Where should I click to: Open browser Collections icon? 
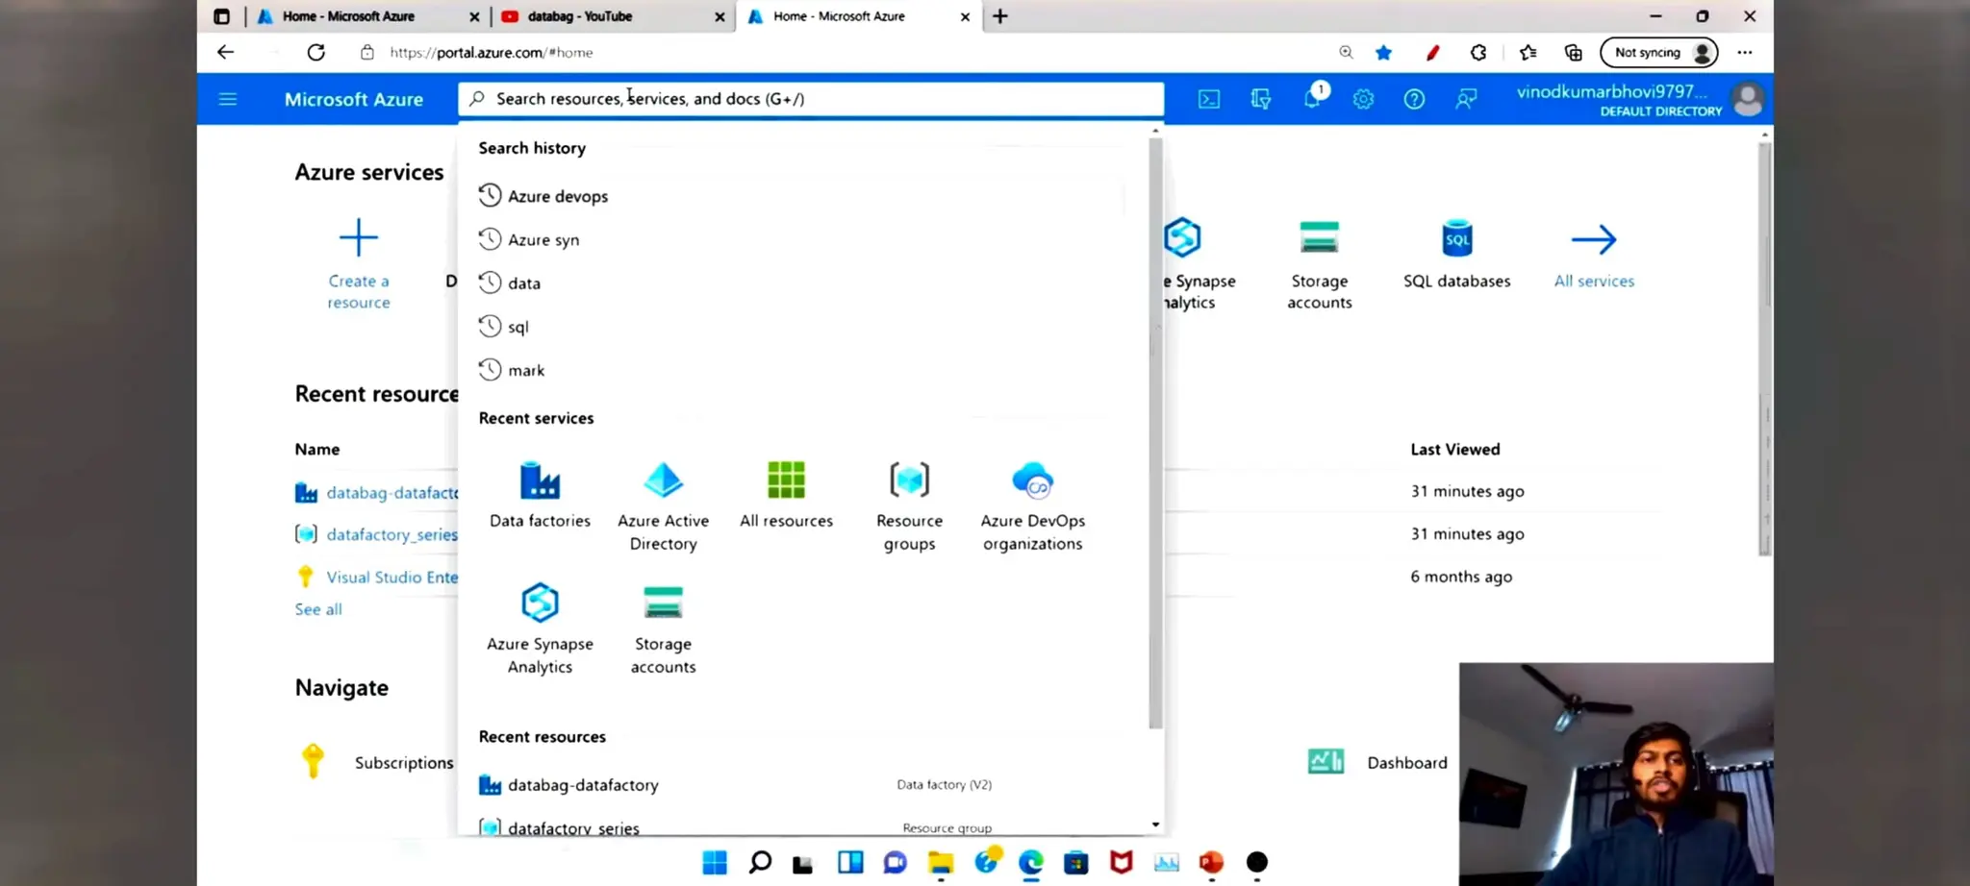[x=1574, y=53]
